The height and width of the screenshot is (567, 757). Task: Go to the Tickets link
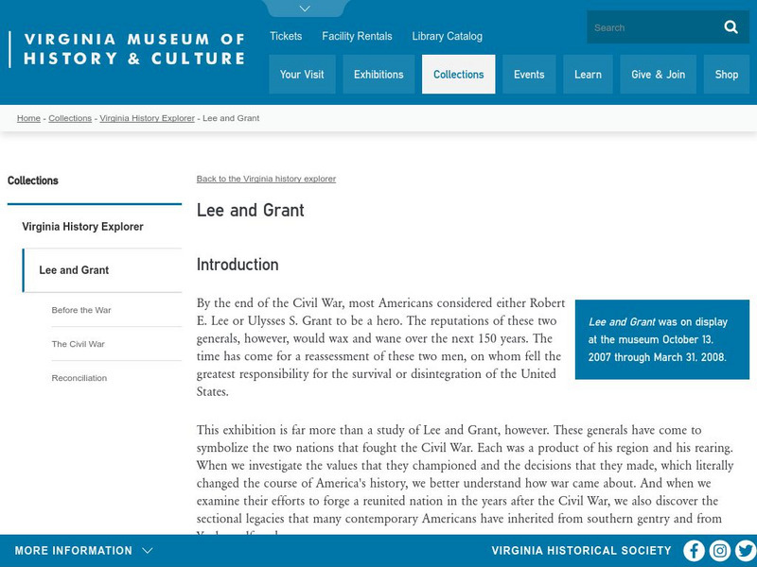point(286,36)
